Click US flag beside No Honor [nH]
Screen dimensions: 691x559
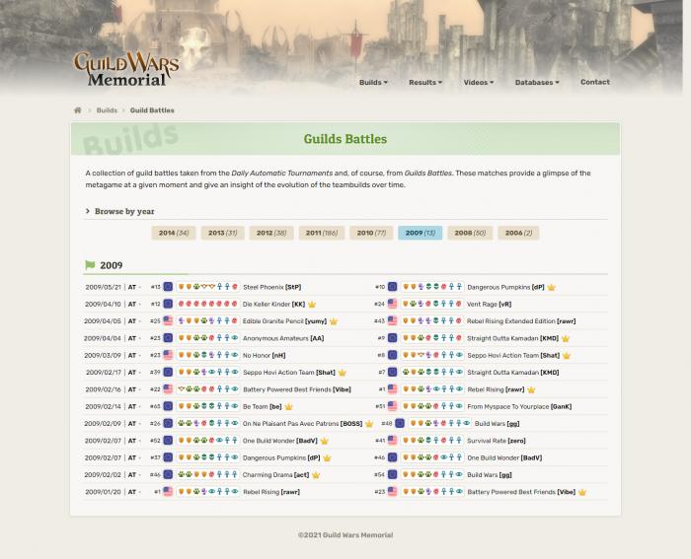[x=168, y=355]
